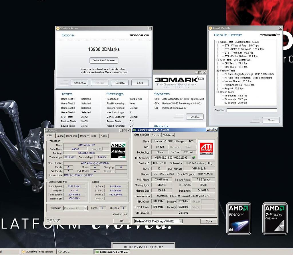The height and width of the screenshot is (255, 293).
Task: Click the AMD Athlon XP logo in CPU-Z
Action: 118,151
